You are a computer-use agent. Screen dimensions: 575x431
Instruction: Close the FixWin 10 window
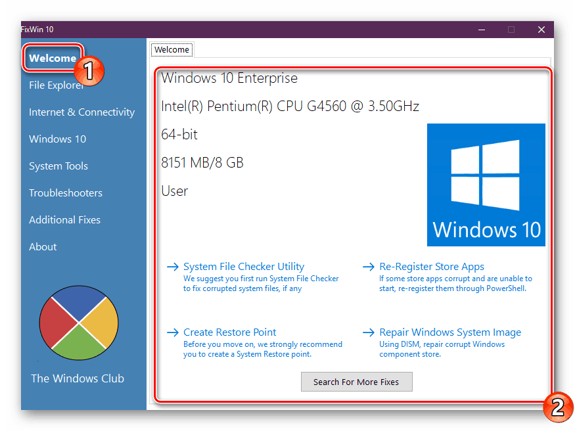541,30
